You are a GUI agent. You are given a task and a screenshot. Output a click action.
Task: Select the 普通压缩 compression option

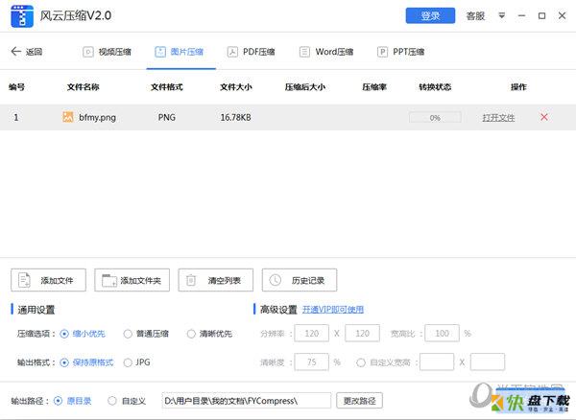point(146,334)
